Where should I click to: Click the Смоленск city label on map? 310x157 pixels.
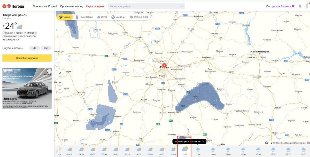click(81, 92)
